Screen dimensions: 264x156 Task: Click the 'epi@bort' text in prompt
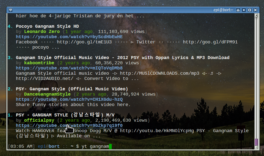point(49,146)
